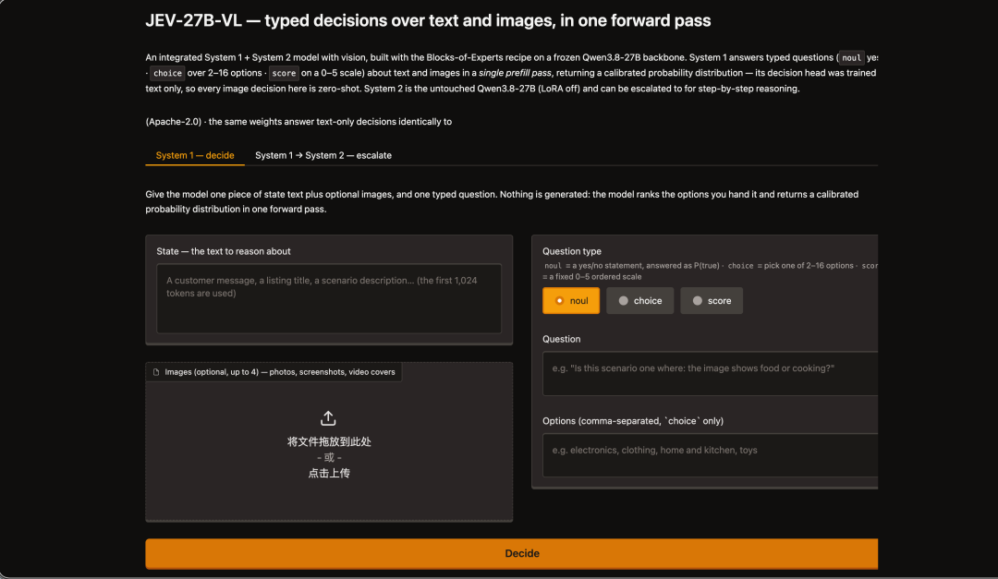Select the score question type radio
The image size is (998, 579).
coord(712,301)
